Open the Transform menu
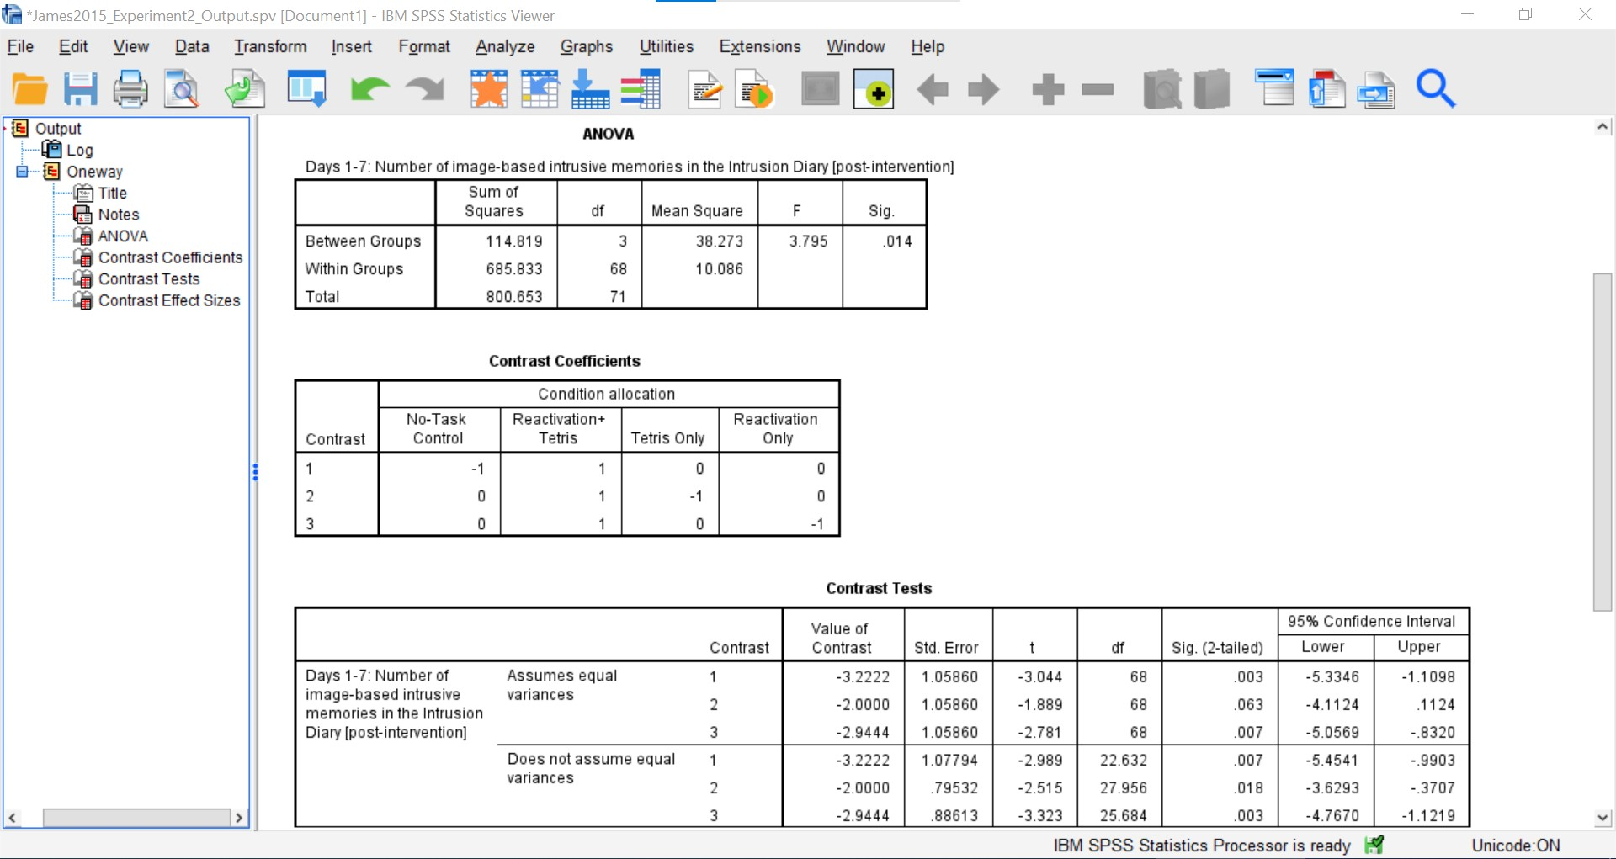Image resolution: width=1616 pixels, height=859 pixels. (270, 47)
